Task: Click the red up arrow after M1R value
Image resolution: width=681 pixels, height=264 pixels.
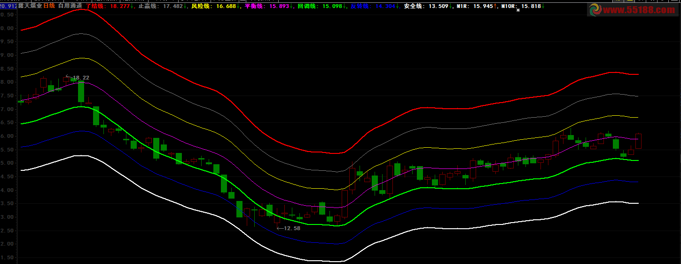Action: click(495, 7)
